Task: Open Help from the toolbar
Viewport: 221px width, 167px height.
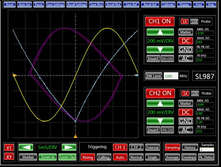Action: [x=211, y=5]
